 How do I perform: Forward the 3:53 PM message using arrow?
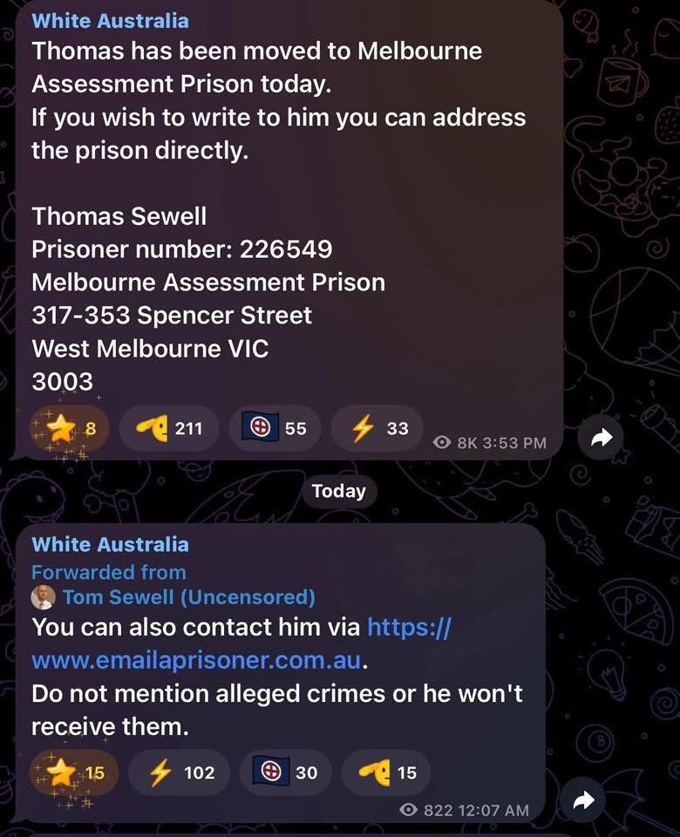[x=601, y=438]
